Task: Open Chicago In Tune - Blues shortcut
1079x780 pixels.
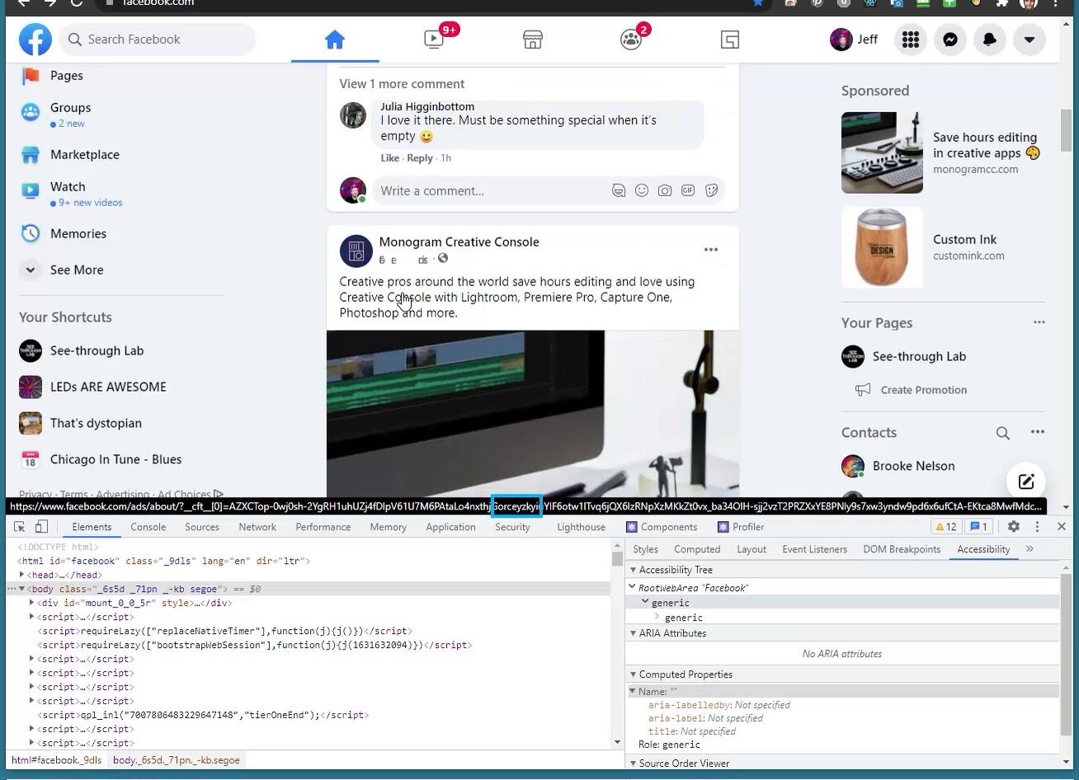Action: pyautogui.click(x=115, y=459)
